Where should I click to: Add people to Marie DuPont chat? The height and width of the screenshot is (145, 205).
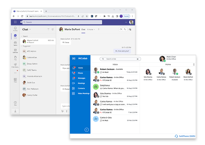(x=130, y=29)
